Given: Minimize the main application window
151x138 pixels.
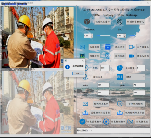Looking at the screenshot, I should click(134, 3).
